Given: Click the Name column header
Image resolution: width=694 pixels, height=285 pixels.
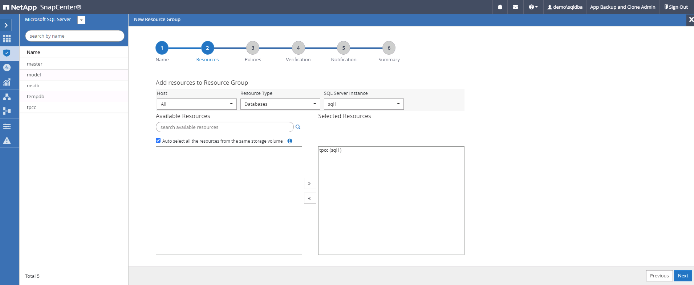Looking at the screenshot, I should coord(74,52).
